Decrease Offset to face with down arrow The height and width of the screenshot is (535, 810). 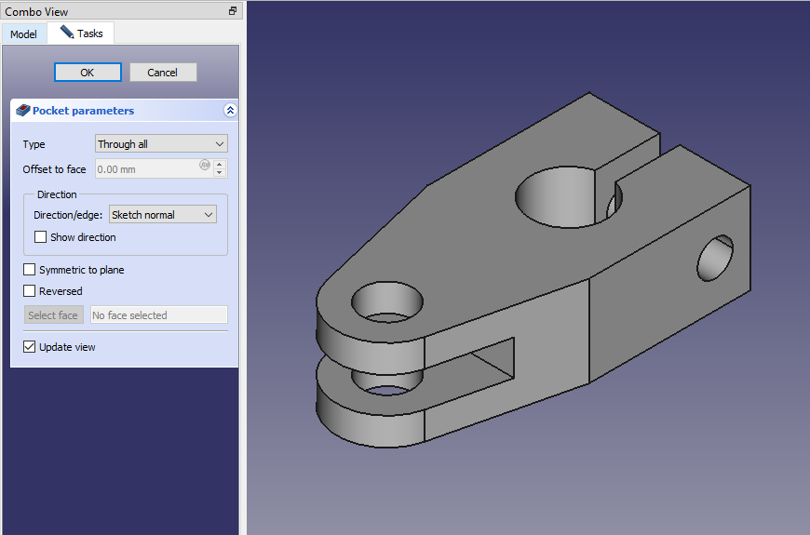click(x=220, y=173)
